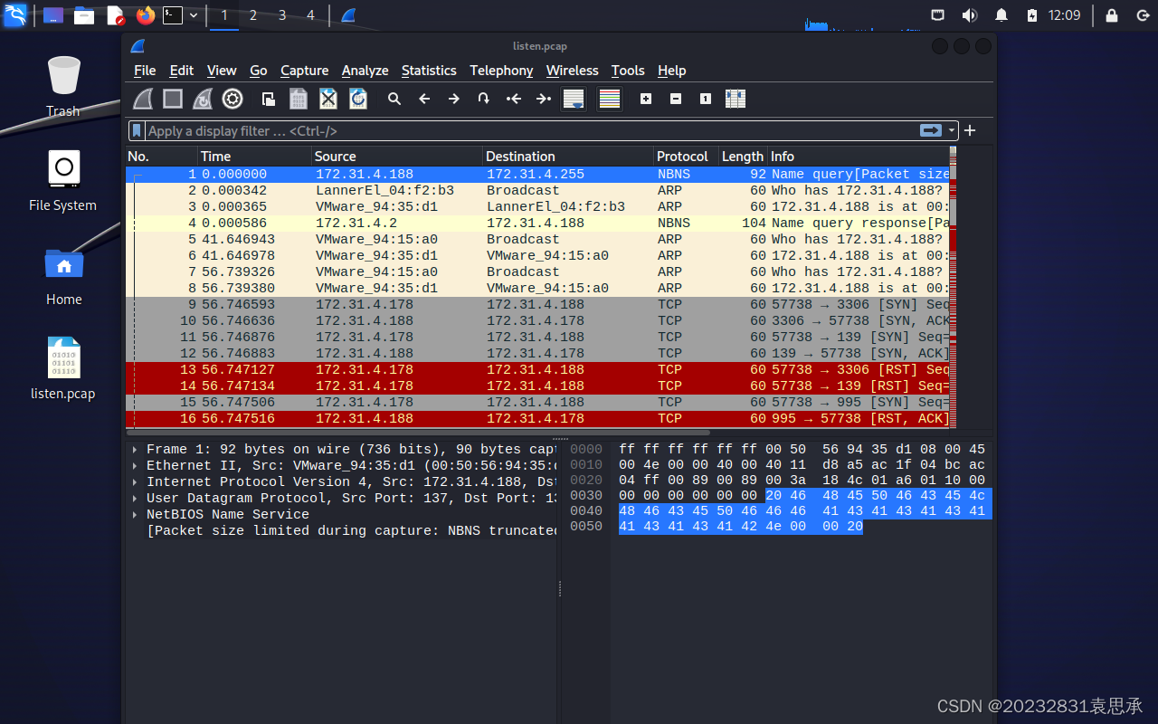Screen dimensions: 1158x724
Task: Open the Tools menu
Action: click(628, 71)
